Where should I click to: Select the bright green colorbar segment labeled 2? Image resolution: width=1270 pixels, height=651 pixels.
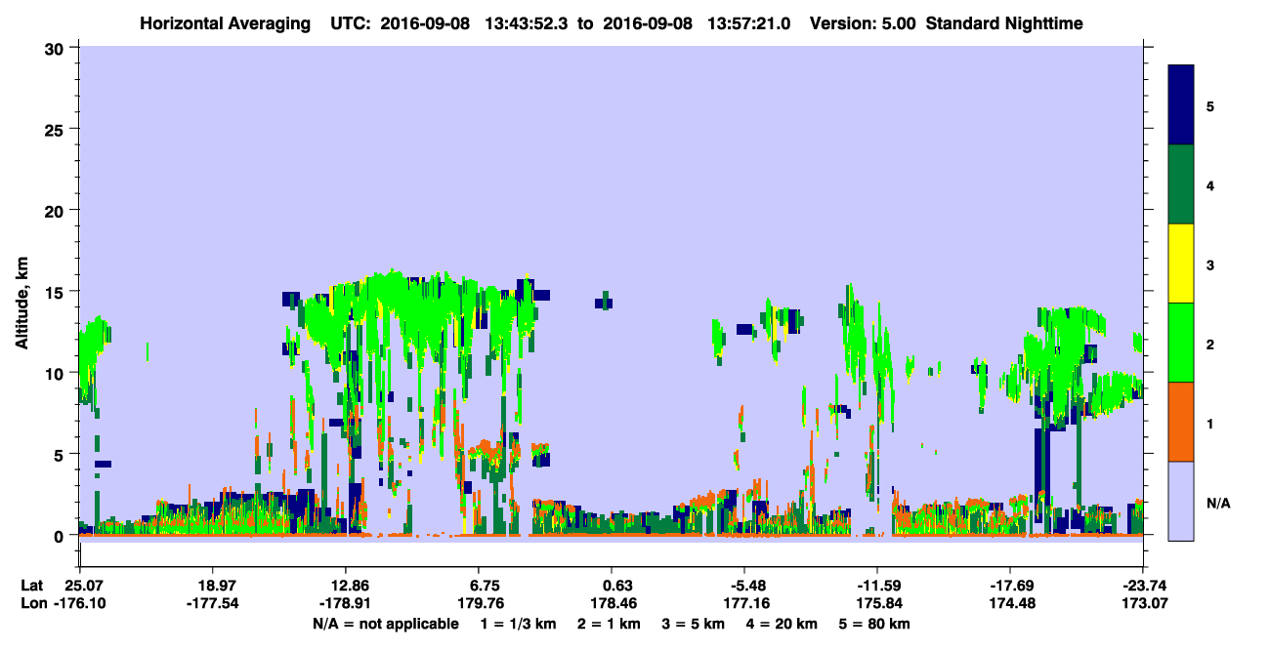[1181, 343]
